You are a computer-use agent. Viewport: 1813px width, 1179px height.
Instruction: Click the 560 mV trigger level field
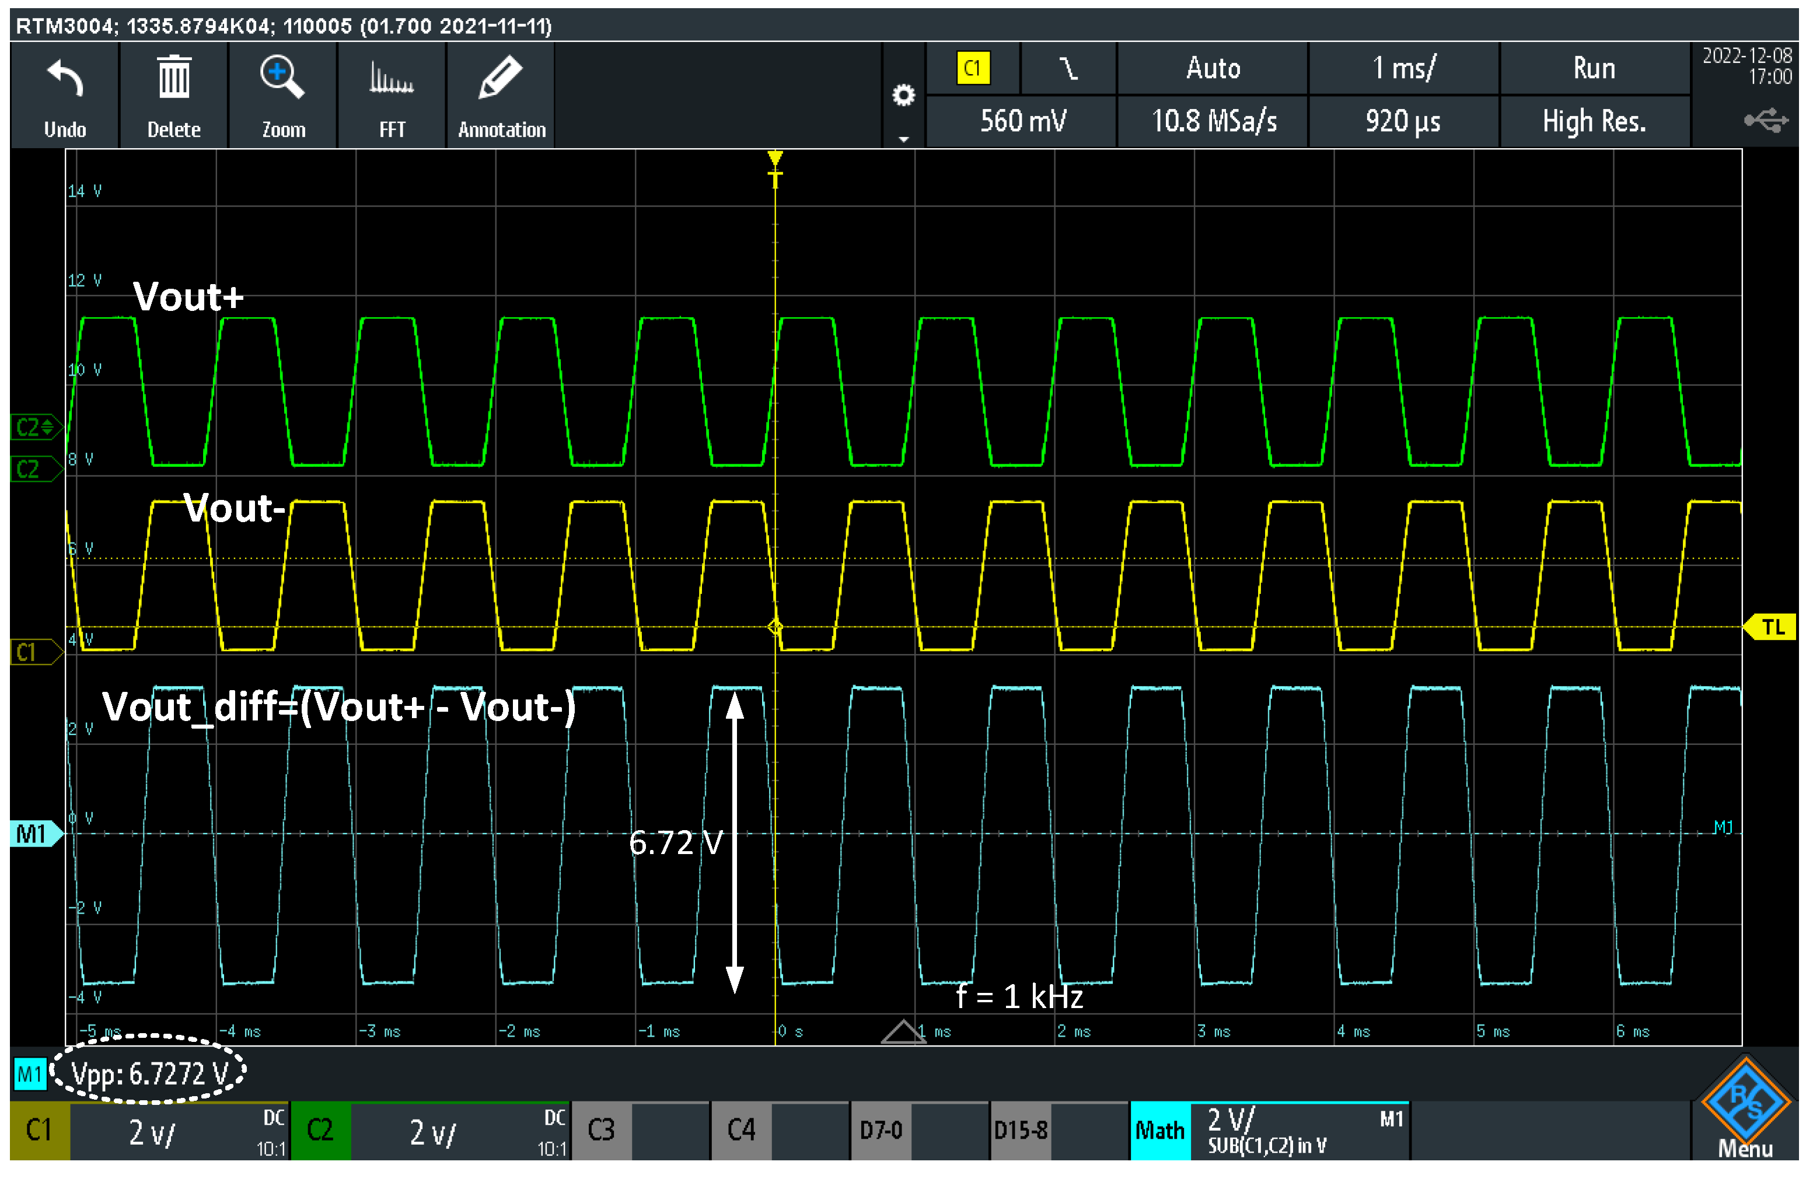pyautogui.click(x=1022, y=121)
